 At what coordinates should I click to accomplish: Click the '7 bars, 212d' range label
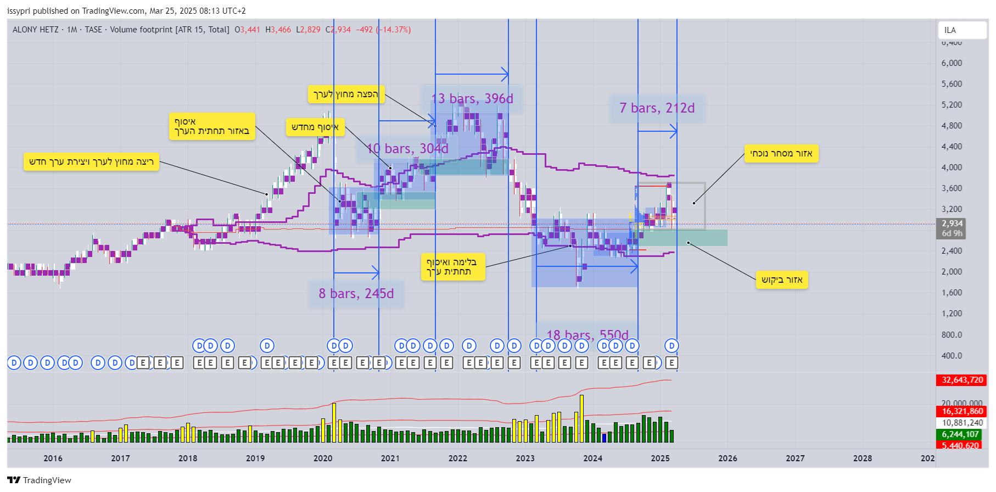coord(657,108)
